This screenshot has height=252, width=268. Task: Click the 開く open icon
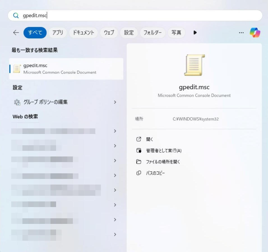[138, 139]
